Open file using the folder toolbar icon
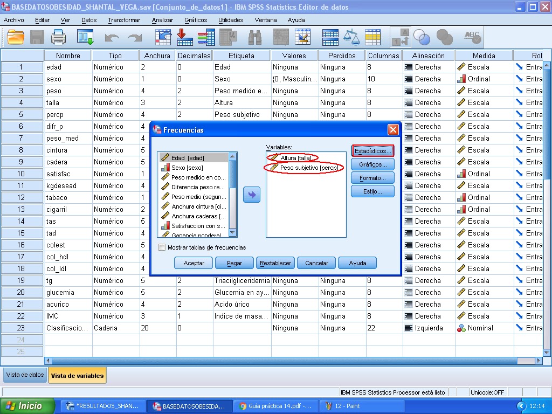Viewport: 552px width, 414px height. pyautogui.click(x=16, y=37)
